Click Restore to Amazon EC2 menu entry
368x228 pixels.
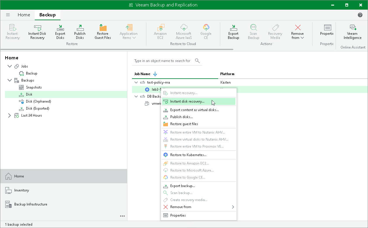click(x=199, y=163)
